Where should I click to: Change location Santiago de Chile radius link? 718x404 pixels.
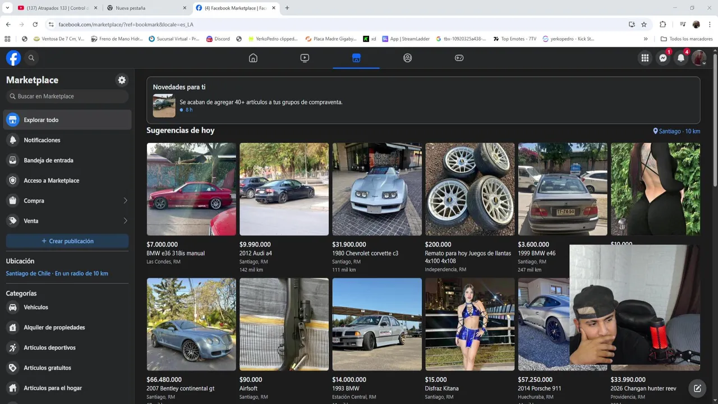point(57,274)
